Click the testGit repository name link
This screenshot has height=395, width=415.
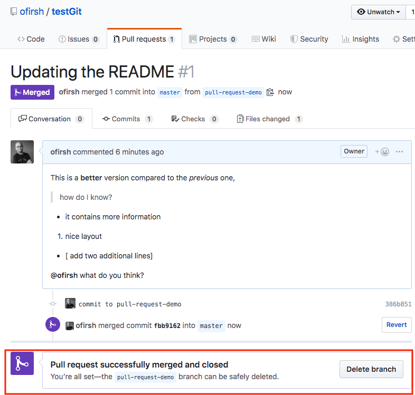click(67, 12)
